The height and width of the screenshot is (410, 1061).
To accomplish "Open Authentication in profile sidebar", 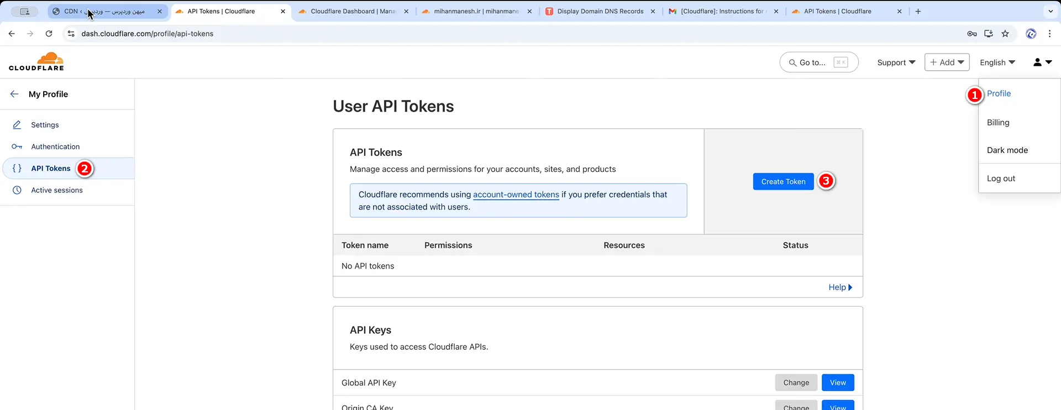I will click(x=55, y=146).
